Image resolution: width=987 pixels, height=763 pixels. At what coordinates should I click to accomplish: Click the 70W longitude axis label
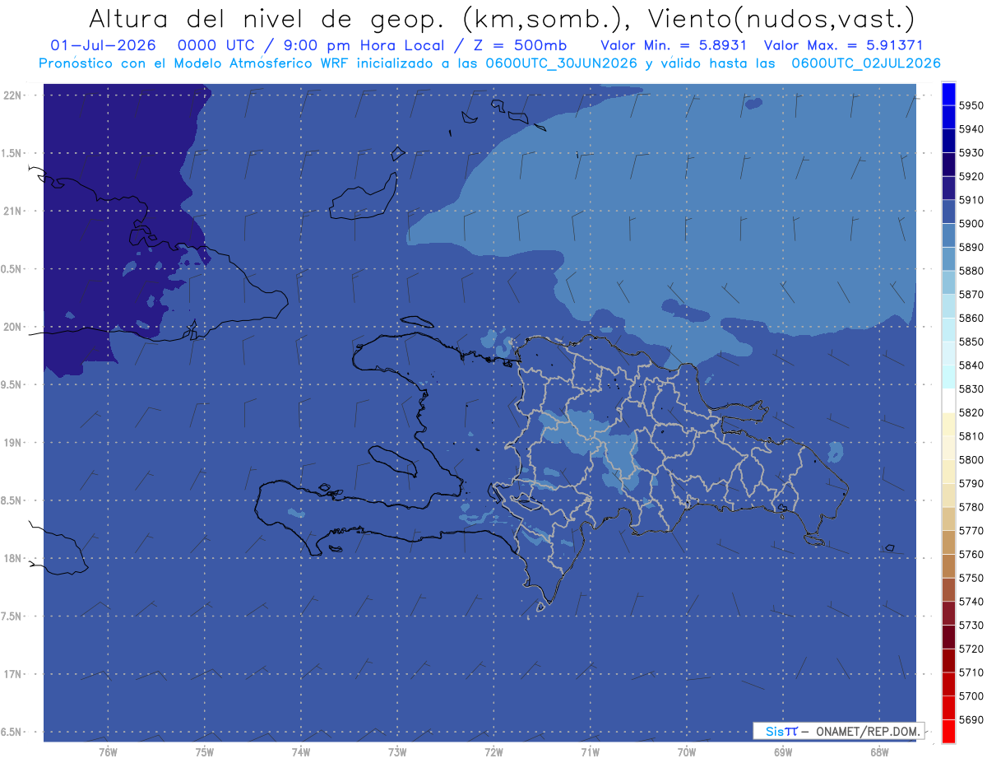point(687,752)
